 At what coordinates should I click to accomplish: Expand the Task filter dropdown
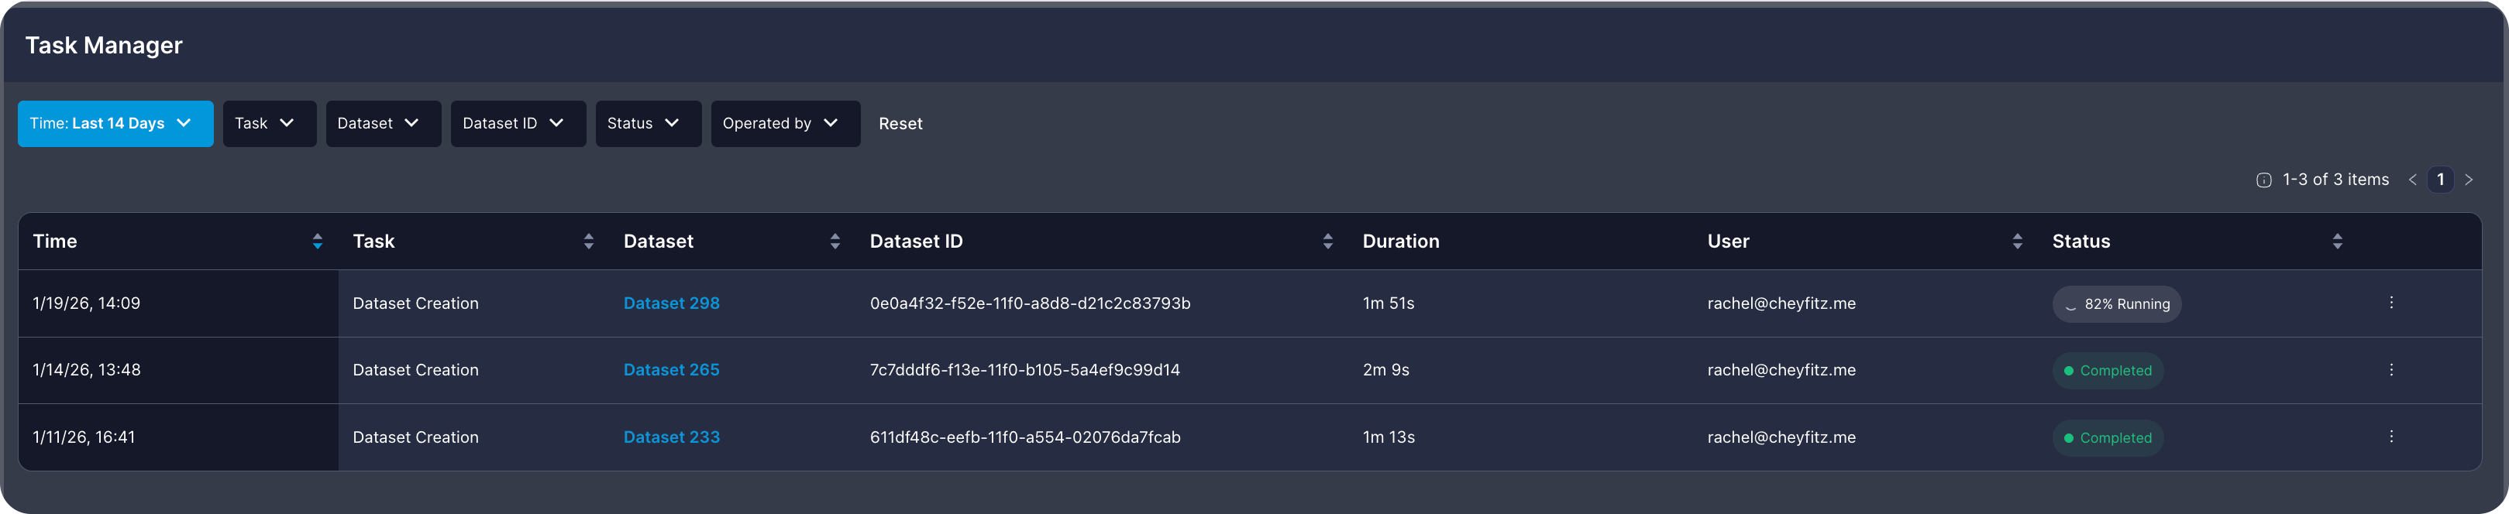pyautogui.click(x=269, y=124)
